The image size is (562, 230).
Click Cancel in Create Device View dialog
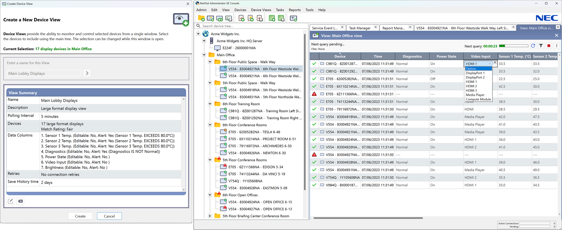[109, 216]
